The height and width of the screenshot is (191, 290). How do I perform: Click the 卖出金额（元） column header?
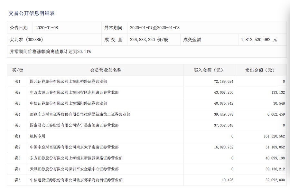point(260,70)
